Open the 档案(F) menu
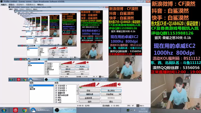This screenshot has height=113, width=201. coord(4,5)
